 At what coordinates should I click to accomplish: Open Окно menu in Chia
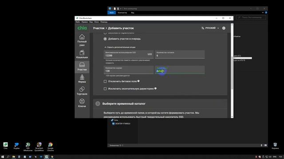click(x=97, y=22)
